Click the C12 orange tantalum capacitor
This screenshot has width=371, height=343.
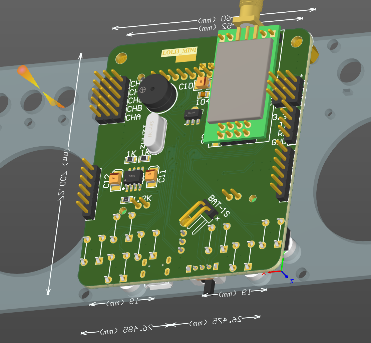(x=115, y=179)
